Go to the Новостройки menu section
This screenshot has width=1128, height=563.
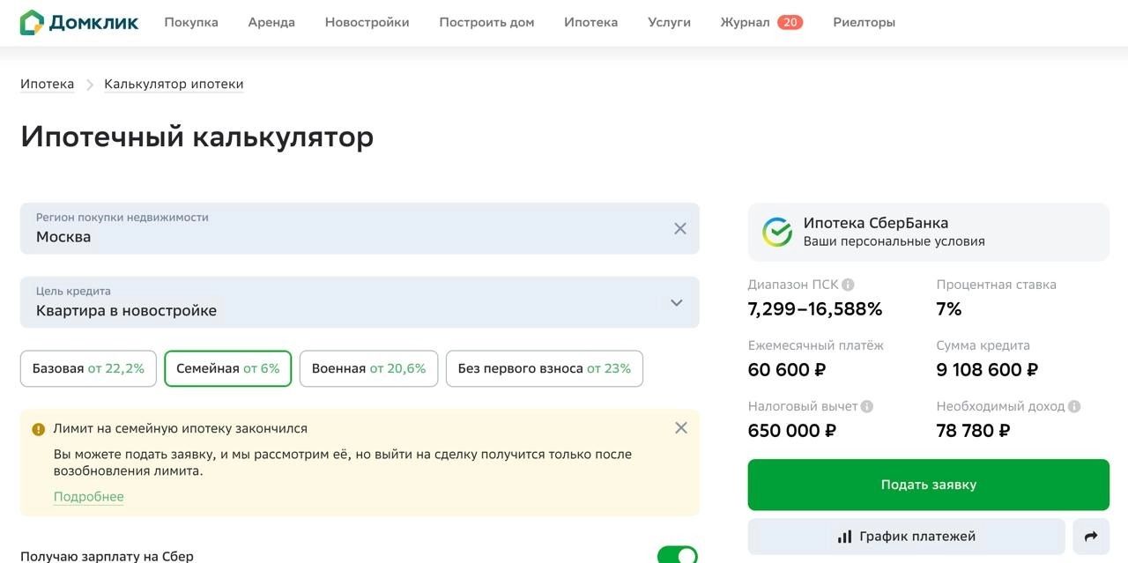367,23
